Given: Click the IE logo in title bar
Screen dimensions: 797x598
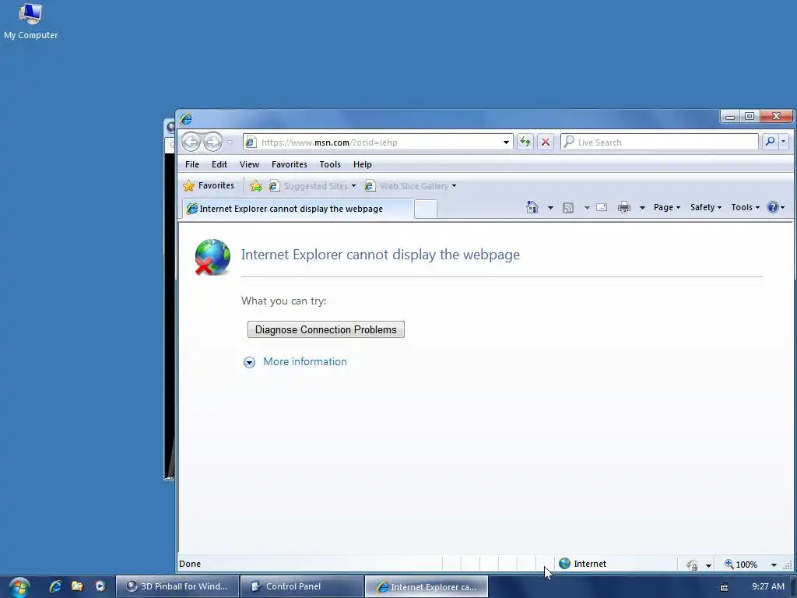Looking at the screenshot, I should [186, 118].
